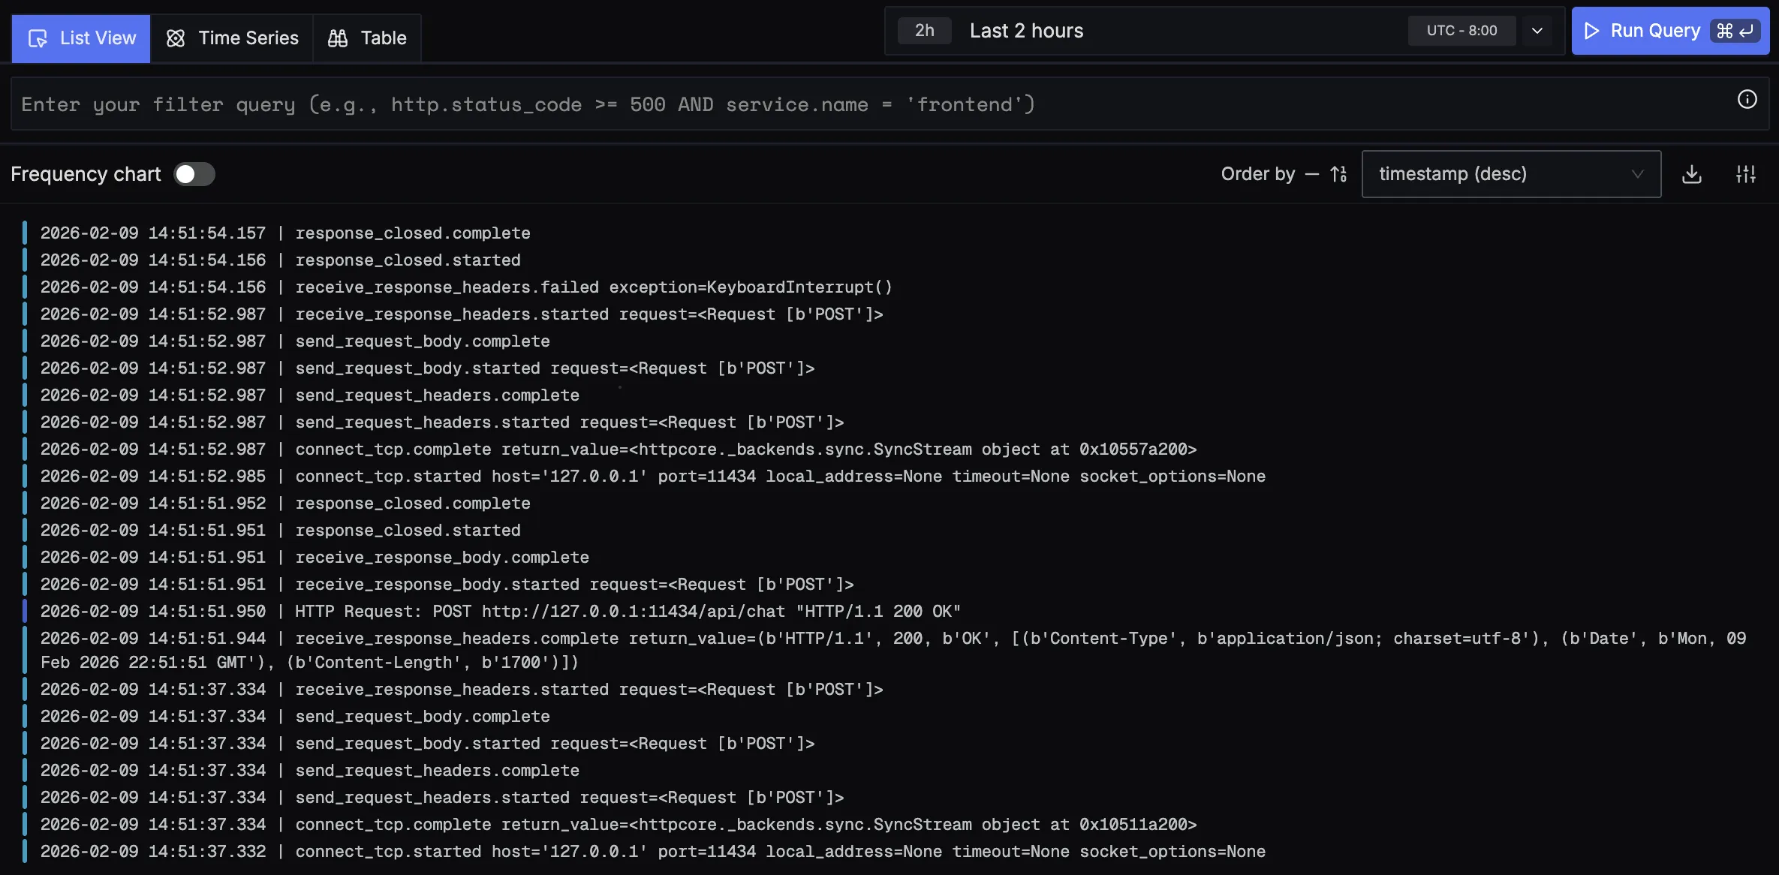The height and width of the screenshot is (875, 1779).
Task: Click the 2h time shortcut badge
Action: coord(925,31)
